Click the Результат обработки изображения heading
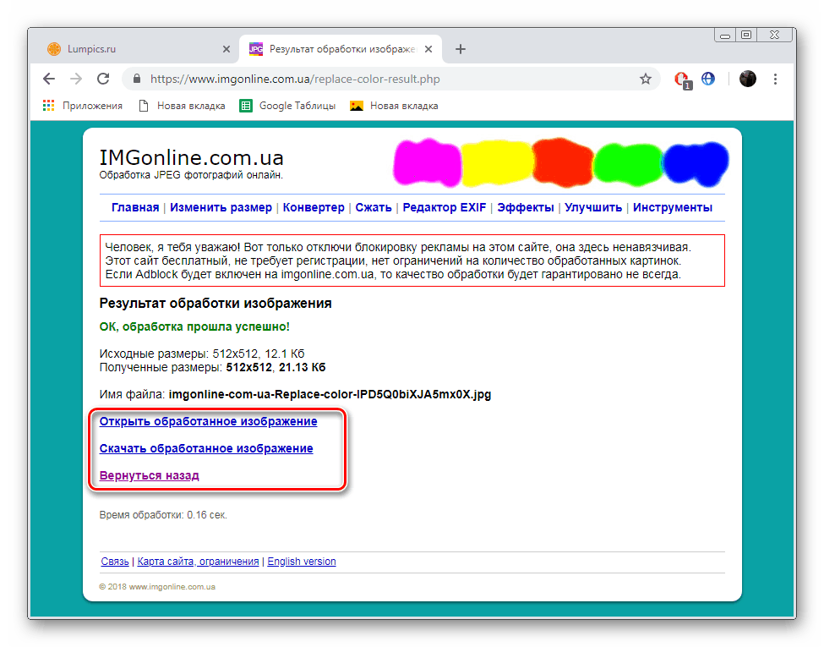This screenshot has width=824, height=647. point(215,303)
